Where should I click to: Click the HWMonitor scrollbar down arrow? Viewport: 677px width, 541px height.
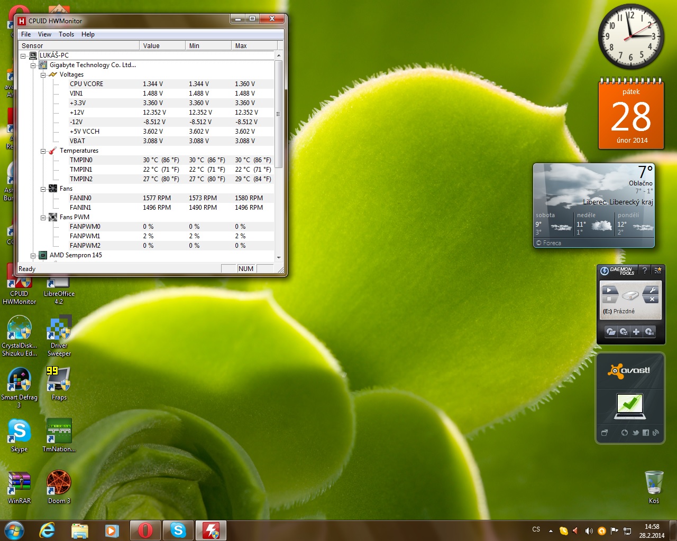[x=279, y=258]
